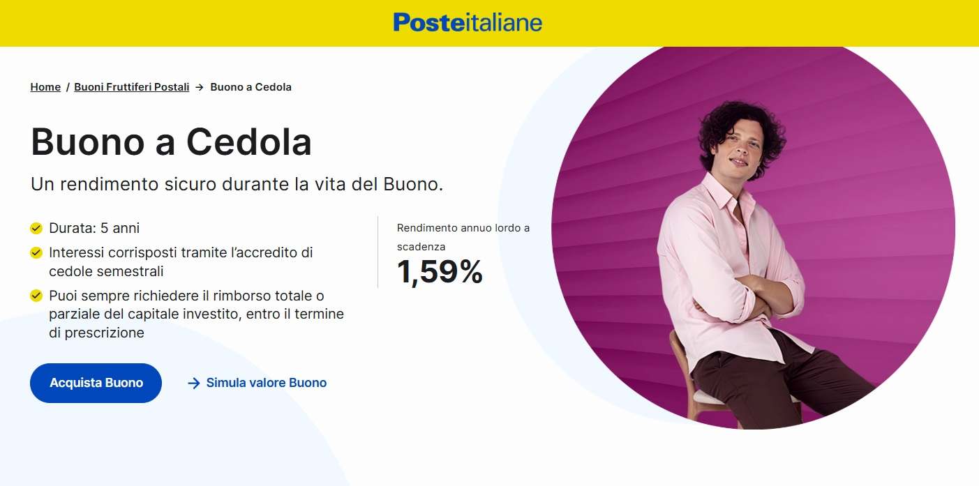Click the Poste Italiane logo
Screen dimensions: 979x486
(x=467, y=22)
